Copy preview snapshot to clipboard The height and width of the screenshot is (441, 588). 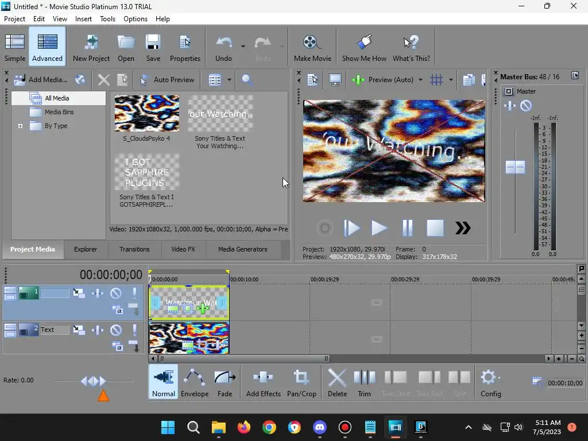(x=469, y=79)
